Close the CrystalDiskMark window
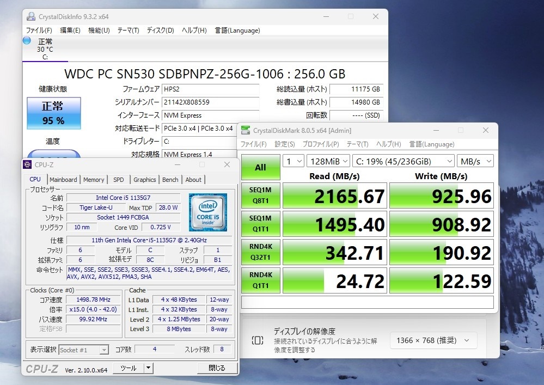The image size is (544, 385). pos(485,130)
